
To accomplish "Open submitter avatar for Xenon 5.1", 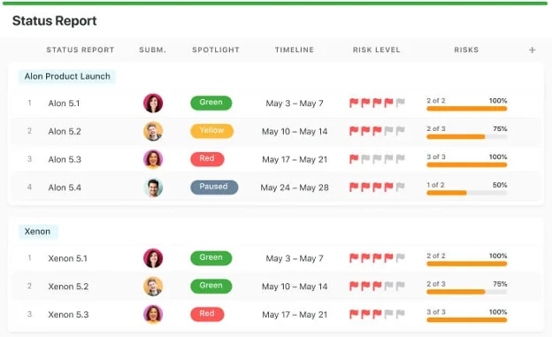I will pyautogui.click(x=153, y=258).
